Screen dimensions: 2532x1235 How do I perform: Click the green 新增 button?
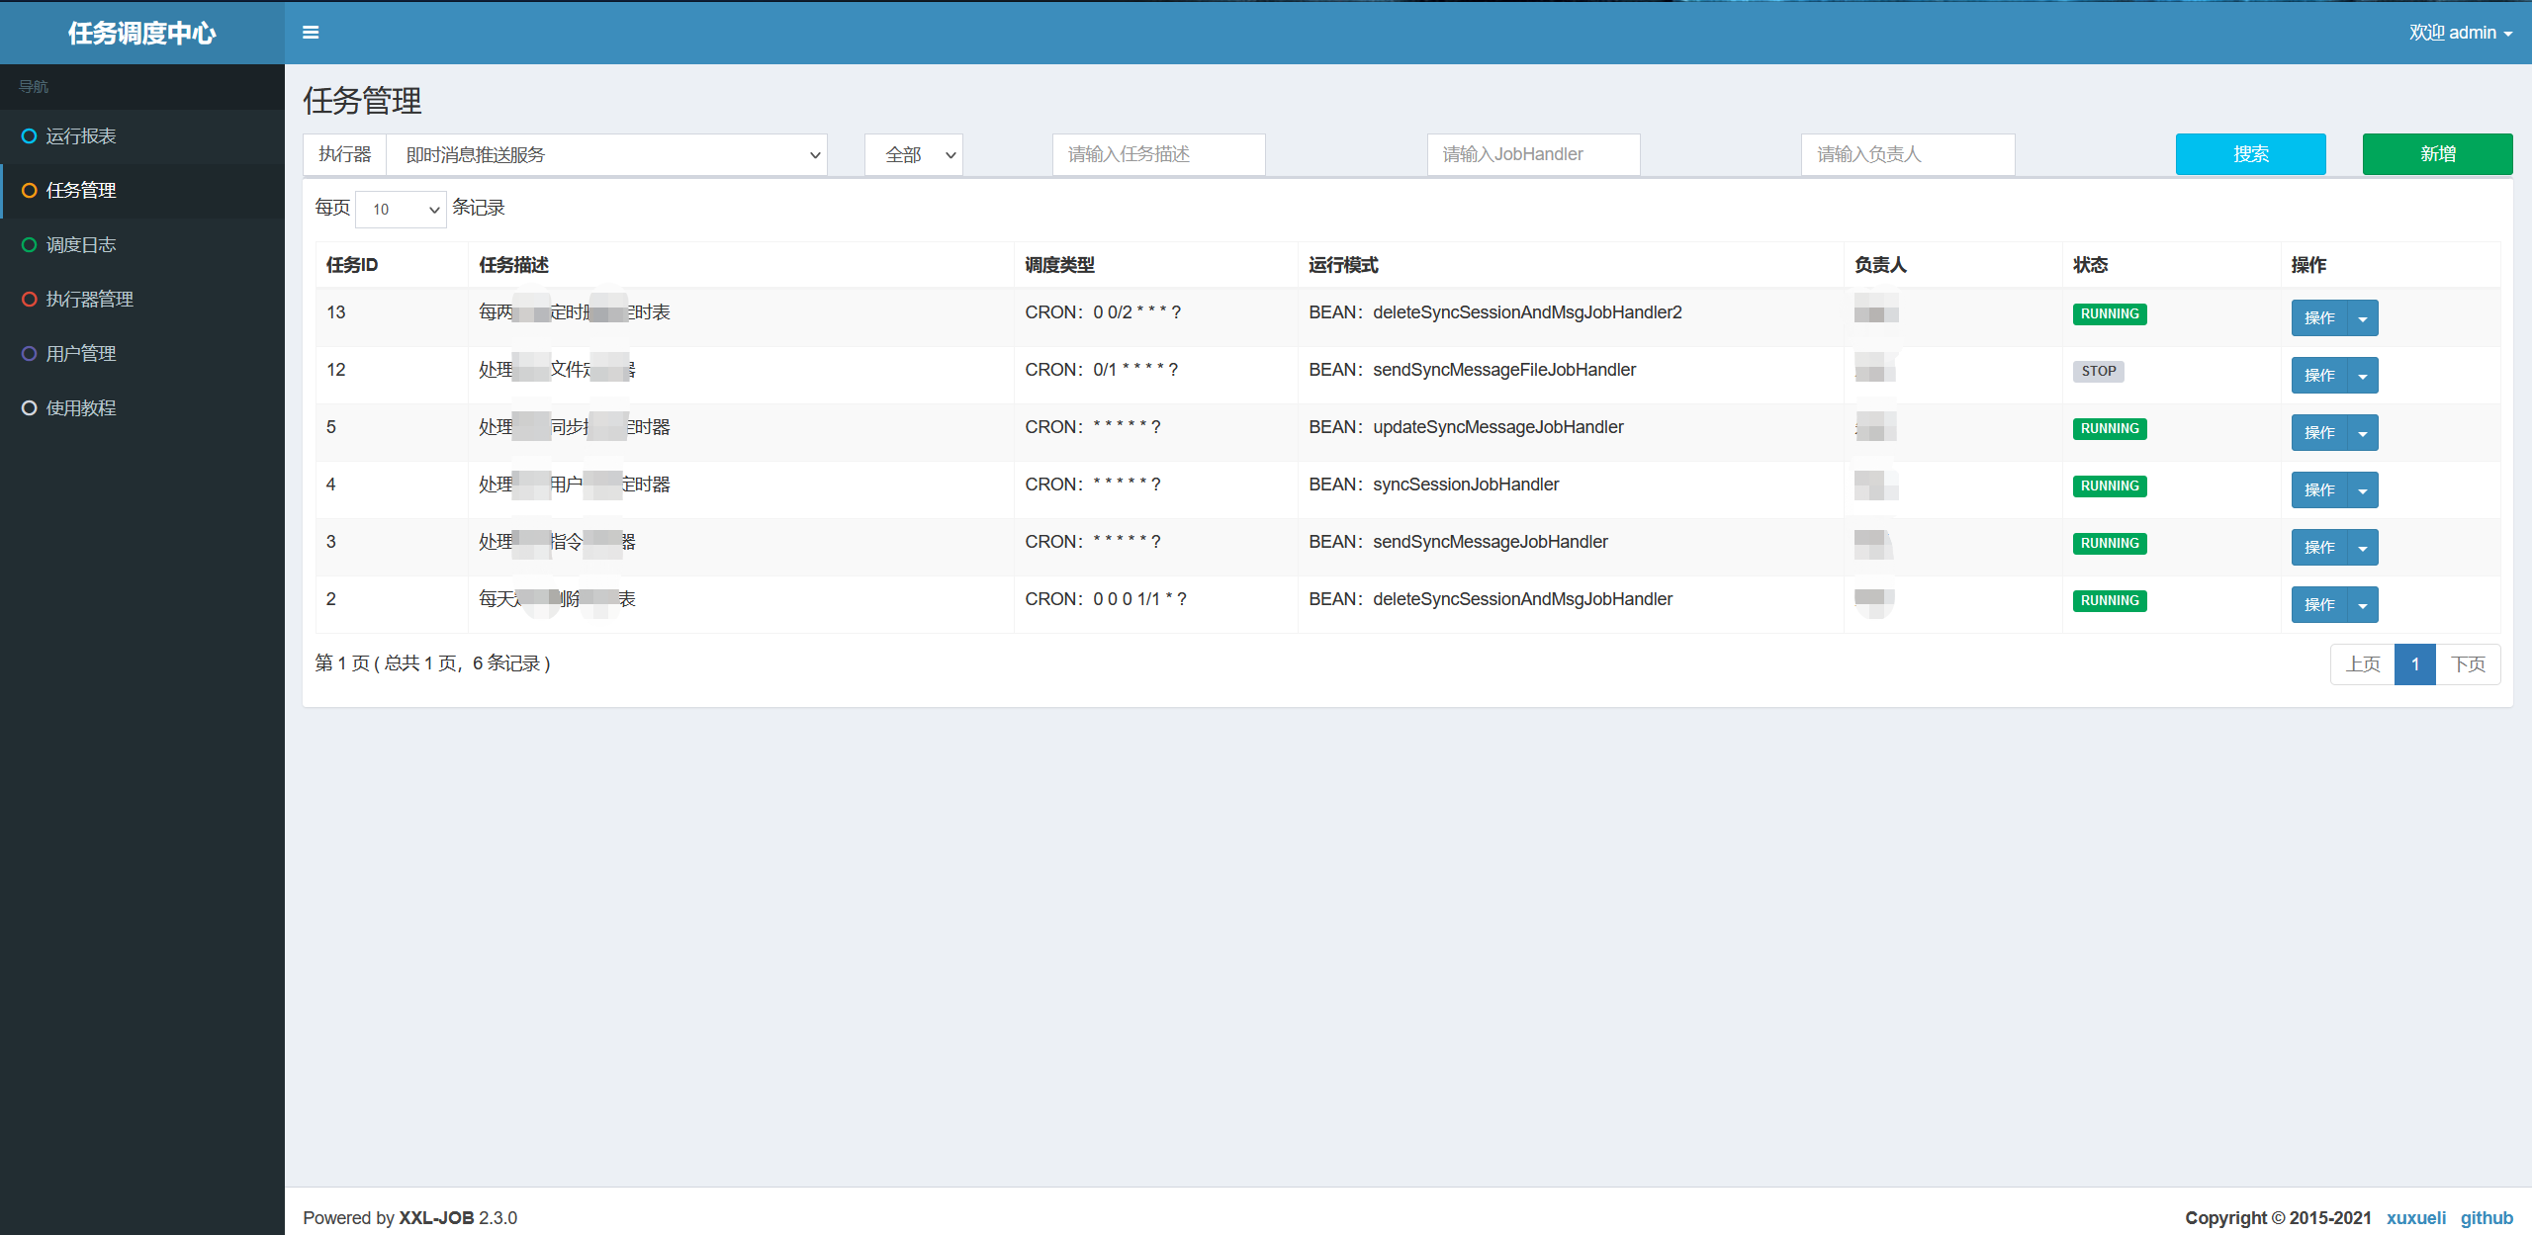pos(2437,154)
